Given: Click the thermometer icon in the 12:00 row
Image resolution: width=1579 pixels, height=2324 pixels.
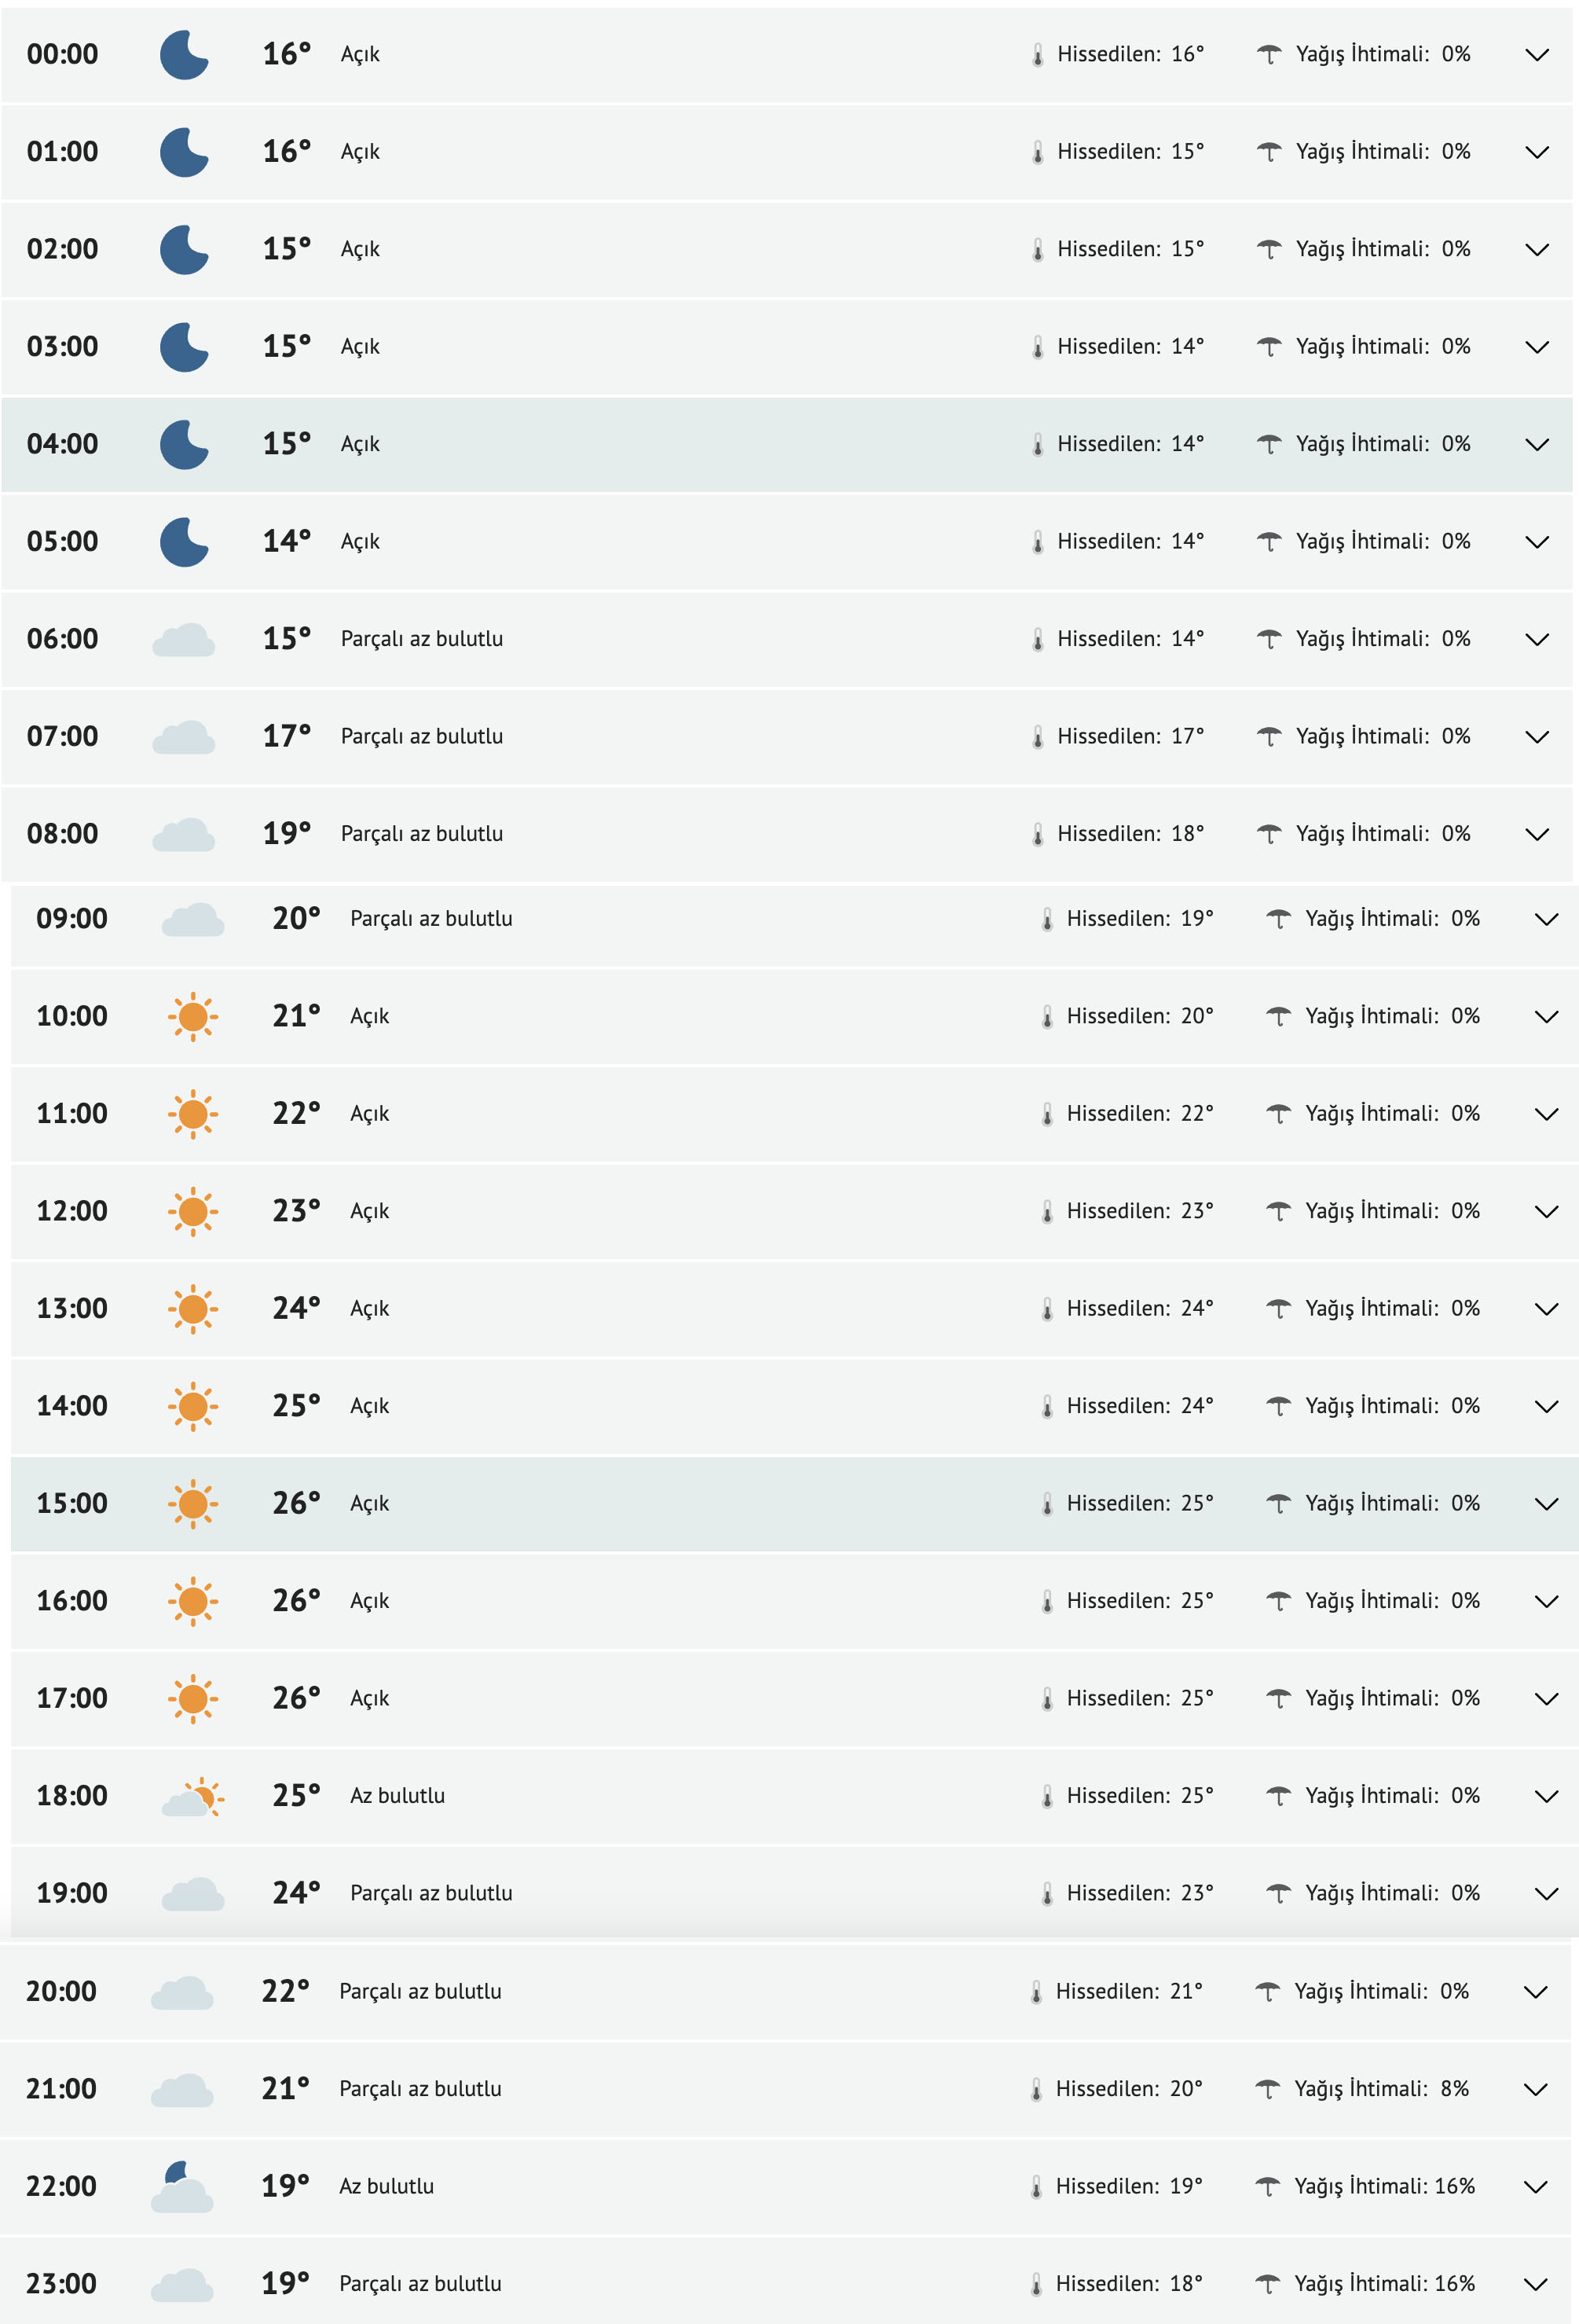Looking at the screenshot, I should click(x=1046, y=1212).
